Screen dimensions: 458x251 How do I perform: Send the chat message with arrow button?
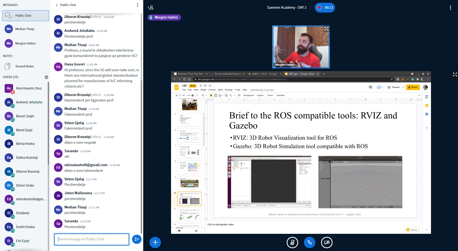(x=137, y=239)
